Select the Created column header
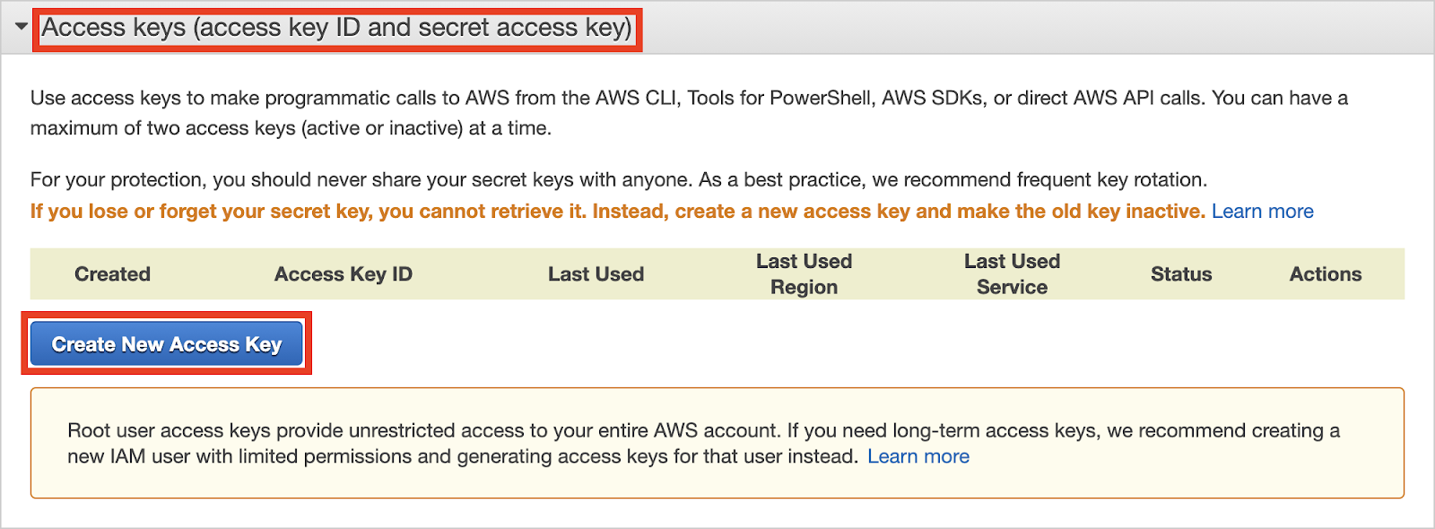The image size is (1435, 529). point(112,274)
